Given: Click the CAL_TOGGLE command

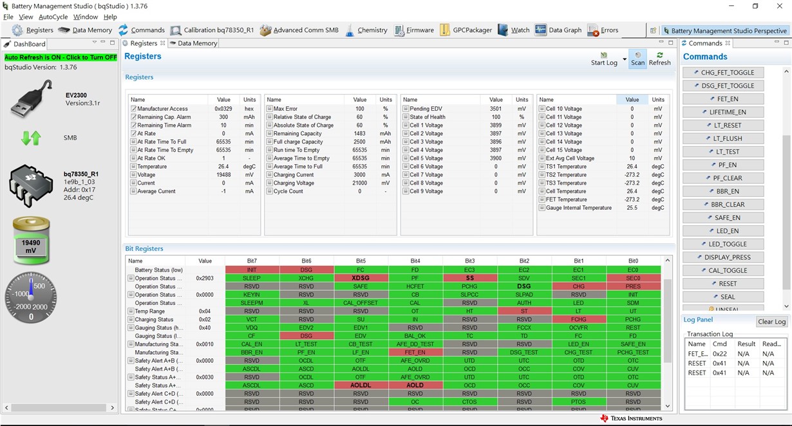Looking at the screenshot, I should (723, 270).
